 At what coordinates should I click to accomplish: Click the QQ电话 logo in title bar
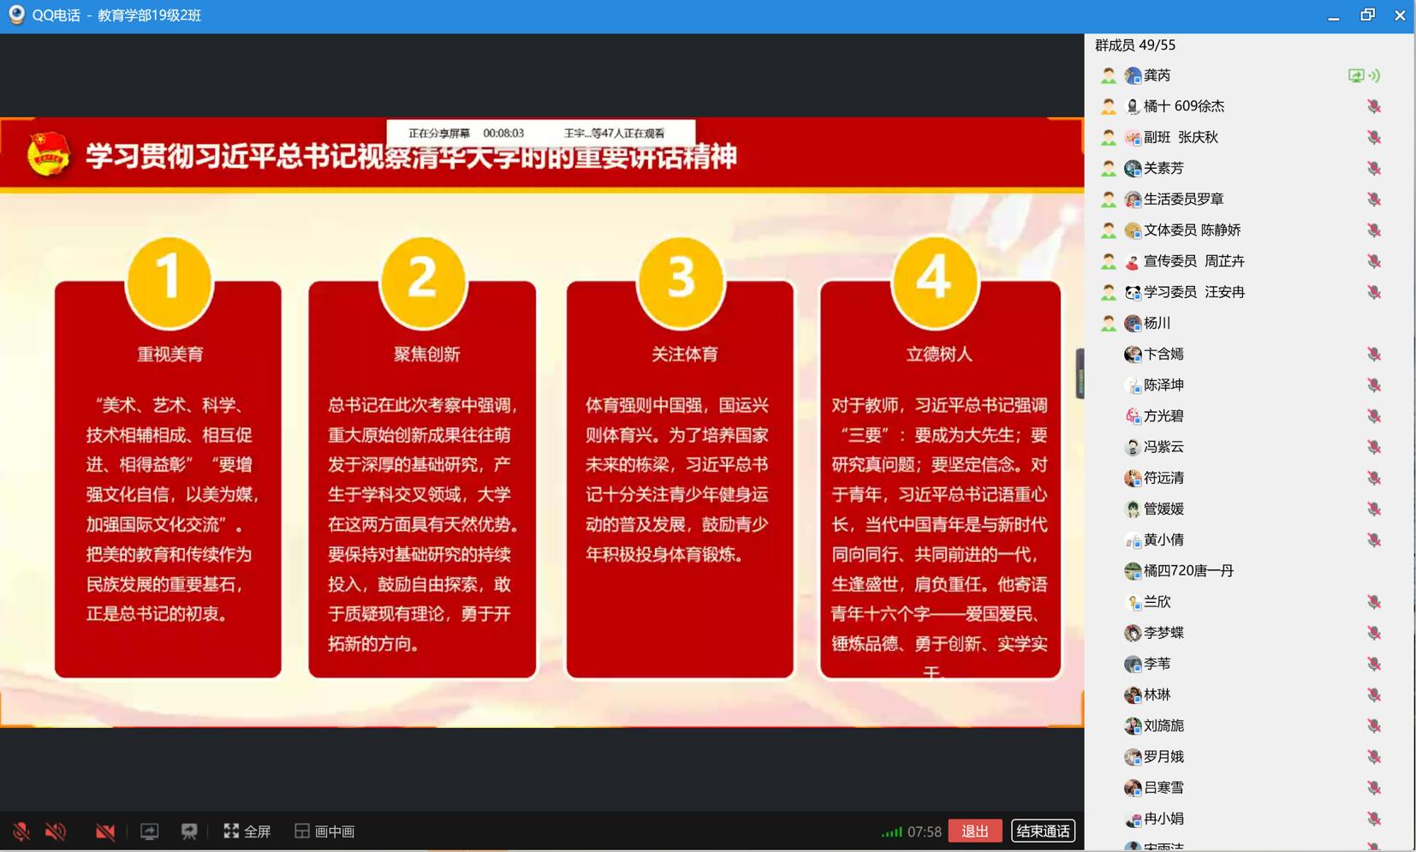[x=16, y=15]
